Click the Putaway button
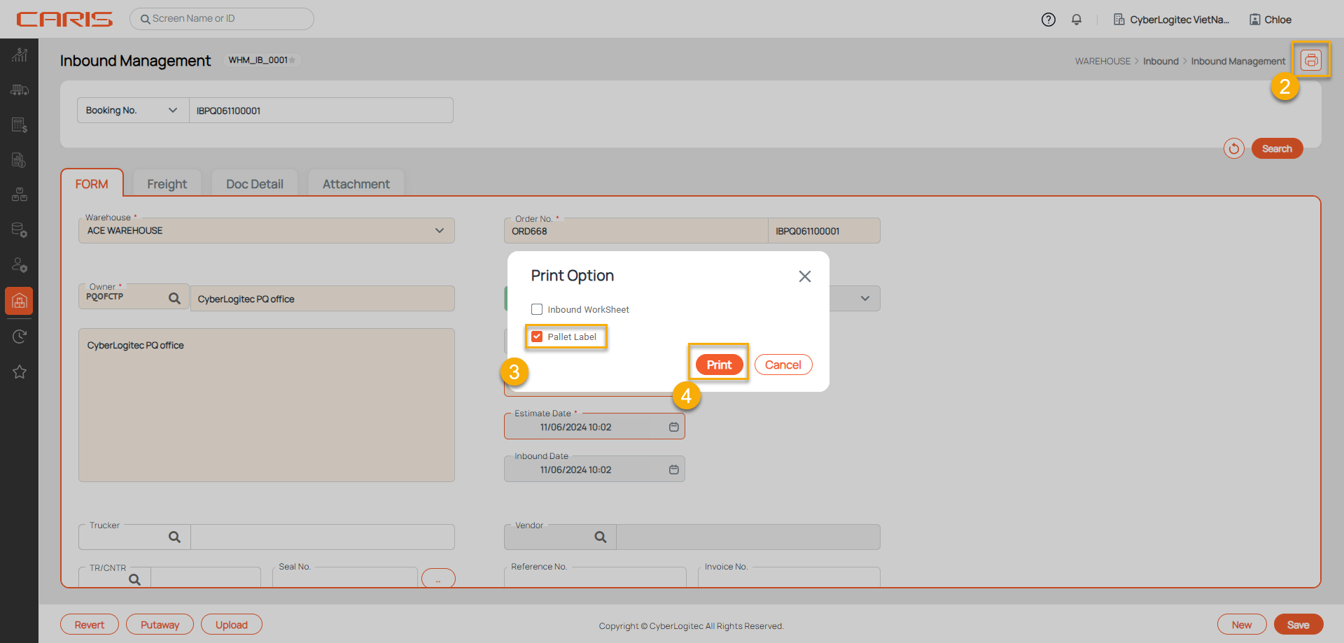Screen dimensions: 1344x643 pyautogui.click(x=160, y=625)
